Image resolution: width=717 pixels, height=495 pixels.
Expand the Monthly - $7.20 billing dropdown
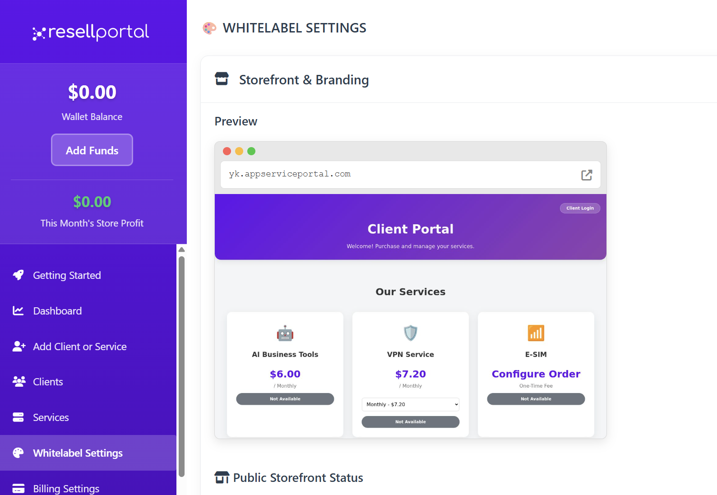(410, 404)
